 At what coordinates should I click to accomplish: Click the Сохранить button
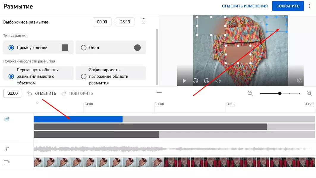pyautogui.click(x=288, y=6)
